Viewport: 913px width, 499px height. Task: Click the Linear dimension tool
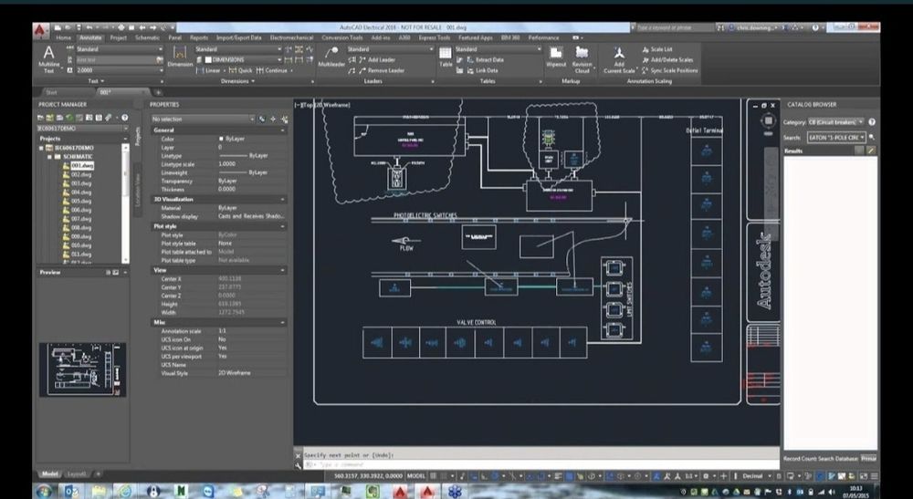click(208, 70)
